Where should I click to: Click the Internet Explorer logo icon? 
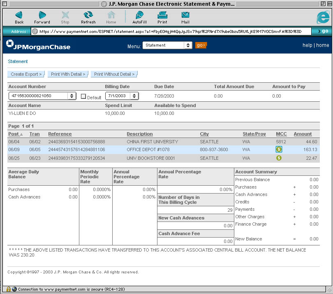(323, 17)
